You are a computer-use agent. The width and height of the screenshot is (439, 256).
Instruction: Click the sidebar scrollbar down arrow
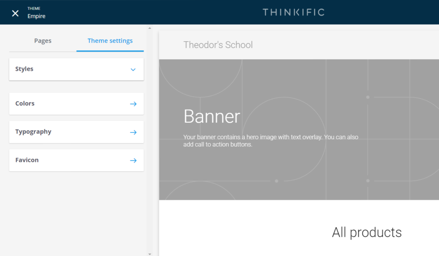click(150, 253)
